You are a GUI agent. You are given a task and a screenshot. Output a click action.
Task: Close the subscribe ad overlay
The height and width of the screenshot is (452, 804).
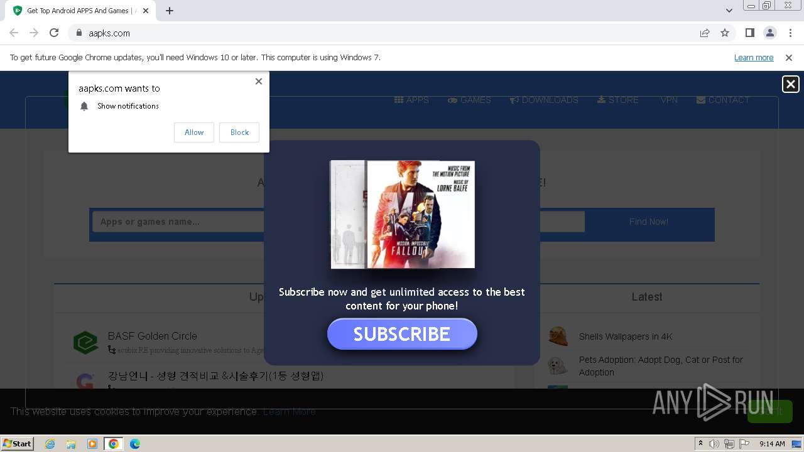[x=790, y=84]
